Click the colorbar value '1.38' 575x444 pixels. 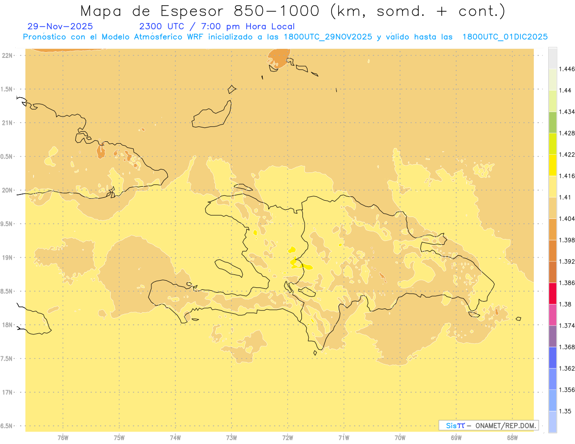[565, 304]
